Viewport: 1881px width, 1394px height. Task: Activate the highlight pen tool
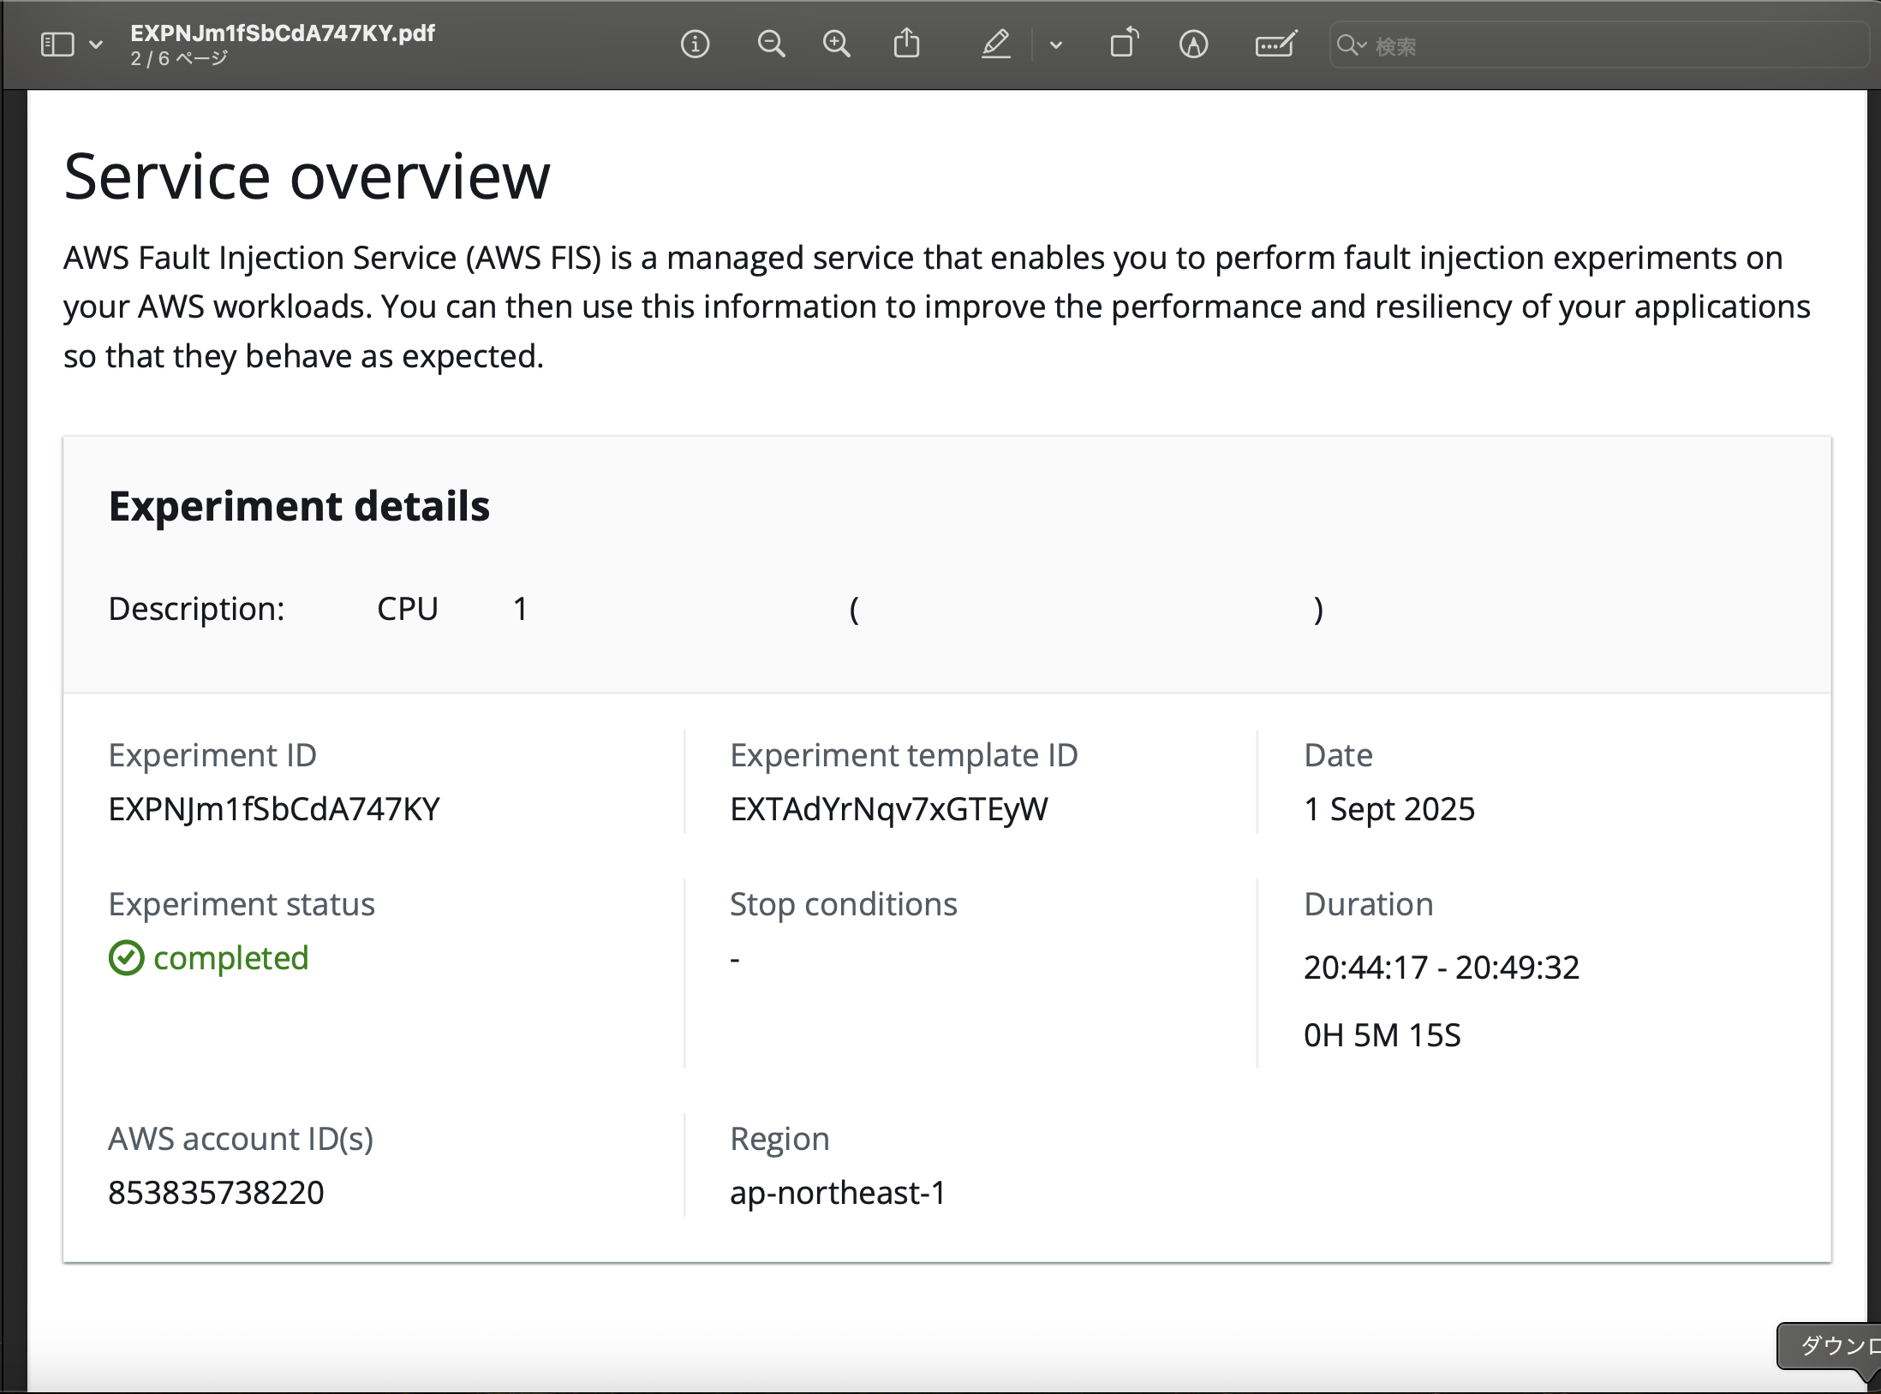[995, 44]
